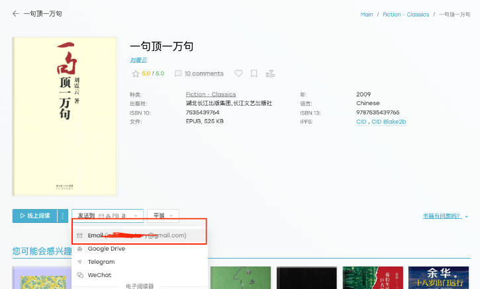Click the 线上阅读 read online button
The width and height of the screenshot is (480, 289).
[x=35, y=216]
